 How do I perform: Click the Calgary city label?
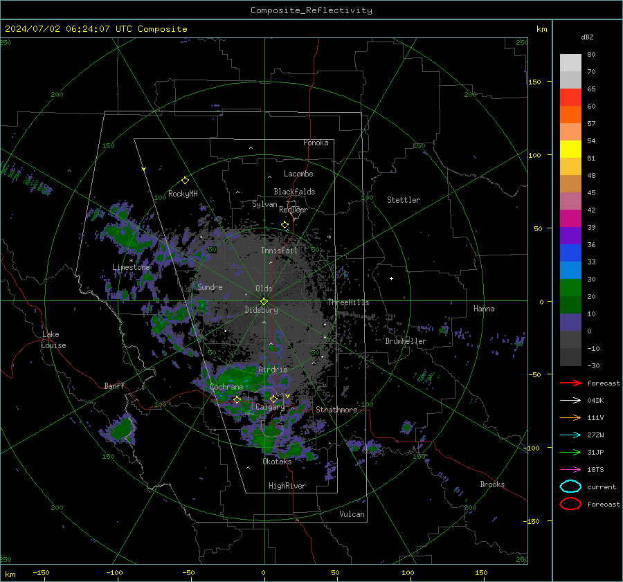270,407
